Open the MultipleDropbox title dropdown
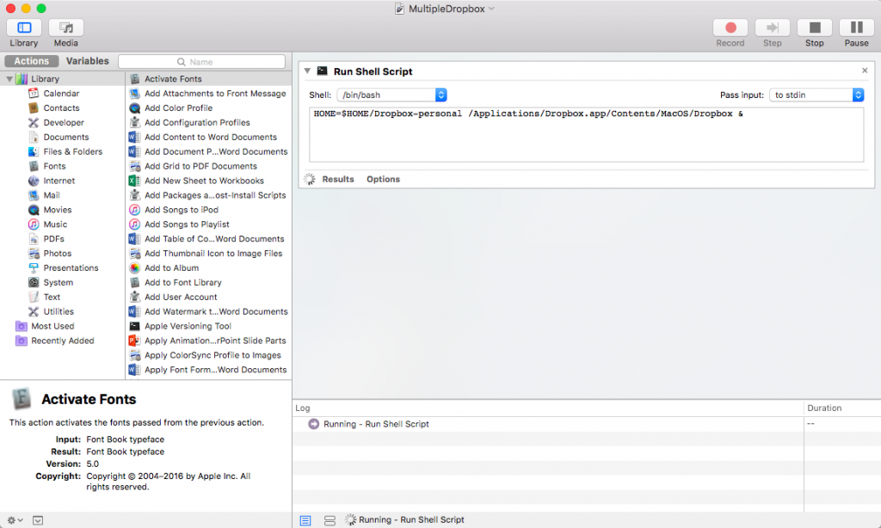This screenshot has height=528, width=881. pyautogui.click(x=491, y=9)
